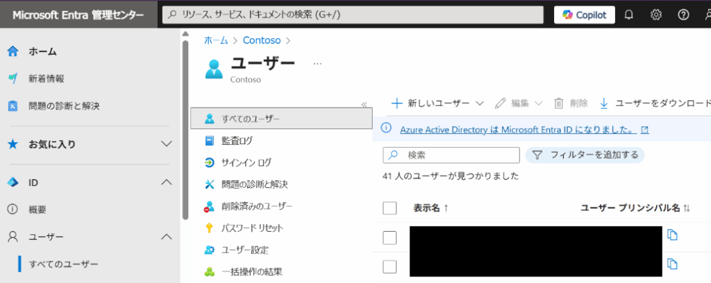The image size is (711, 283).
Task: Open portal settings gear icon
Action: click(655, 15)
